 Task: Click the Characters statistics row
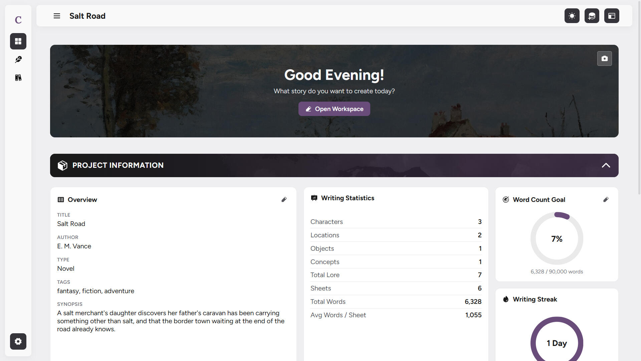[x=396, y=222]
